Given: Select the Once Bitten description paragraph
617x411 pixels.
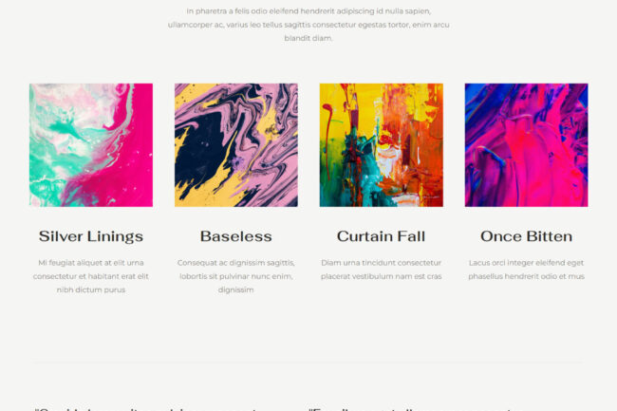Looking at the screenshot, I should coord(526,270).
